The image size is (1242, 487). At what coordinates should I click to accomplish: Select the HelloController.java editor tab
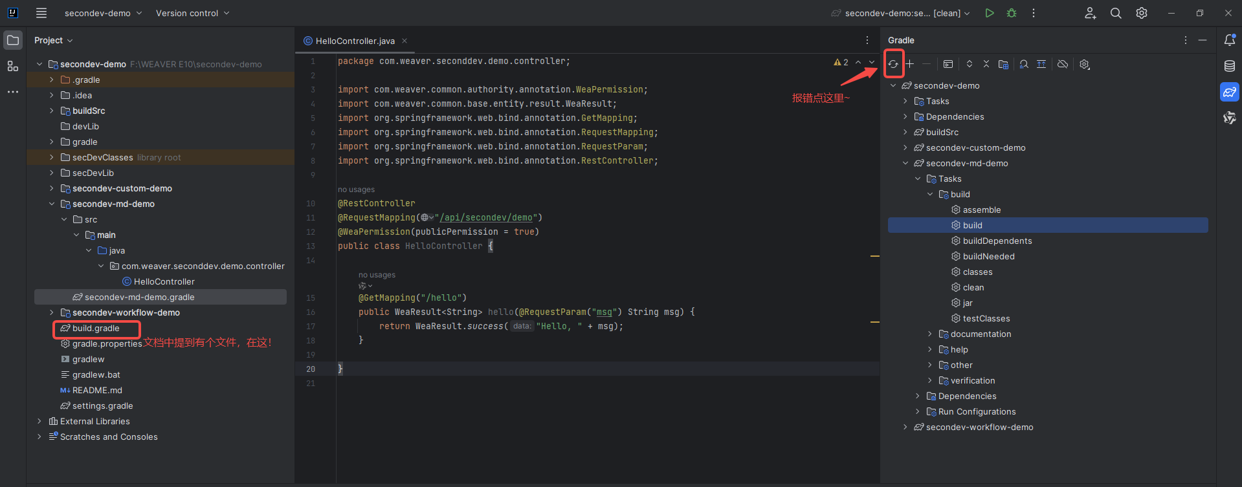coord(355,41)
